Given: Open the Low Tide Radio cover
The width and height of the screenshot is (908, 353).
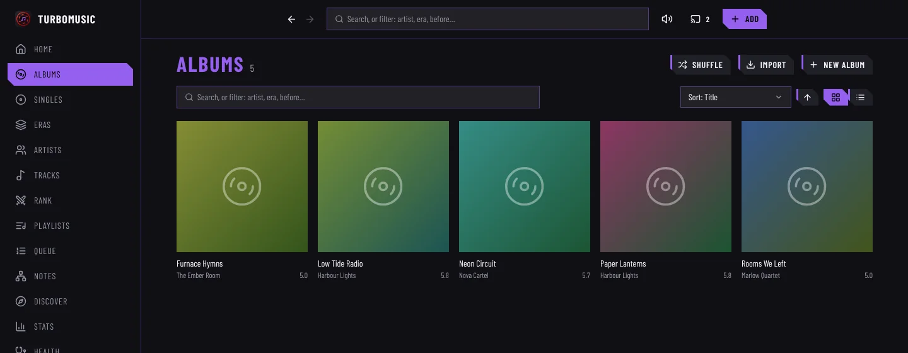Looking at the screenshot, I should (383, 187).
